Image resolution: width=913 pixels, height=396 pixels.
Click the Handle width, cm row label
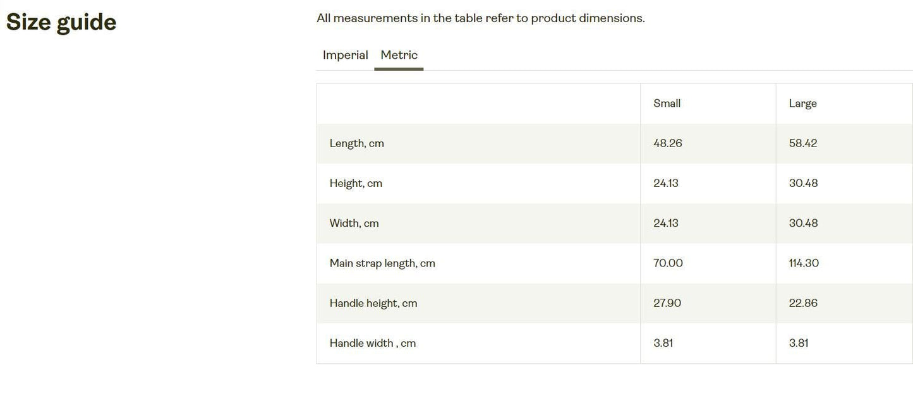[373, 344]
